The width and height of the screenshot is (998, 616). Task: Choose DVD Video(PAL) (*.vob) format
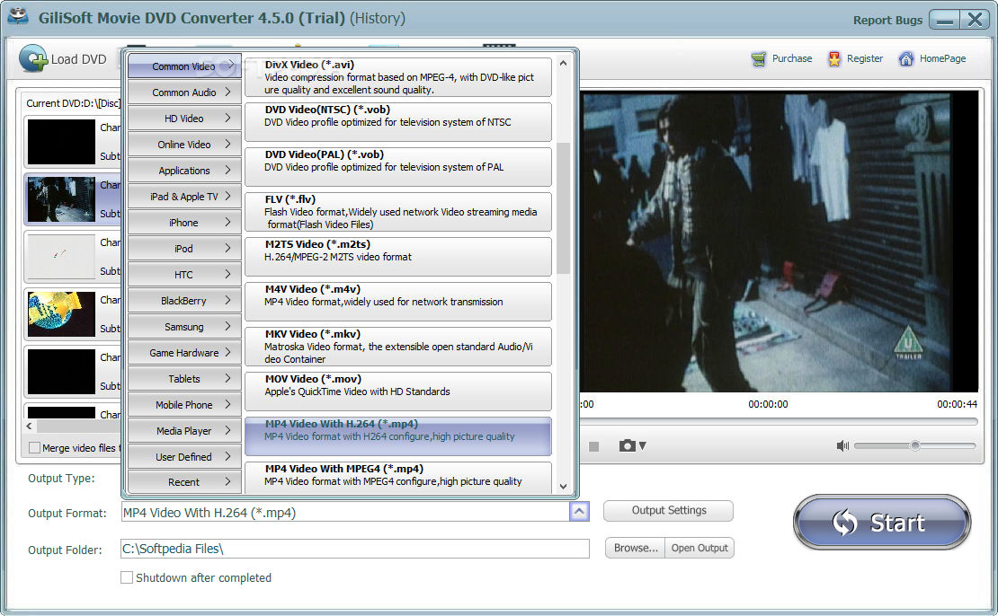pyautogui.click(x=398, y=166)
